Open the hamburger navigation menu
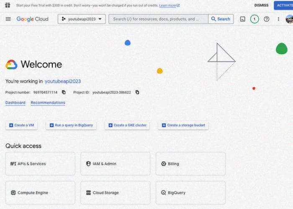This screenshot has height=209, width=293. [8, 19]
